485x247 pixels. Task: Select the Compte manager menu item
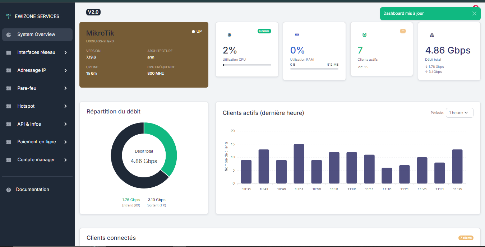click(x=36, y=160)
